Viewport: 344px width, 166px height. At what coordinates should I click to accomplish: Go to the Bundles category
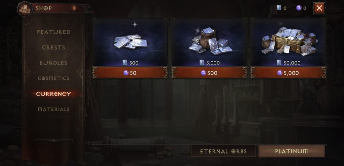53,63
